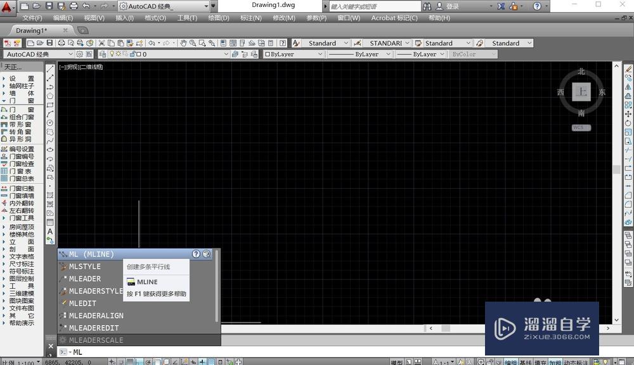Toggle the 加粗 status bar button
The image size is (634, 365).
click(555, 362)
